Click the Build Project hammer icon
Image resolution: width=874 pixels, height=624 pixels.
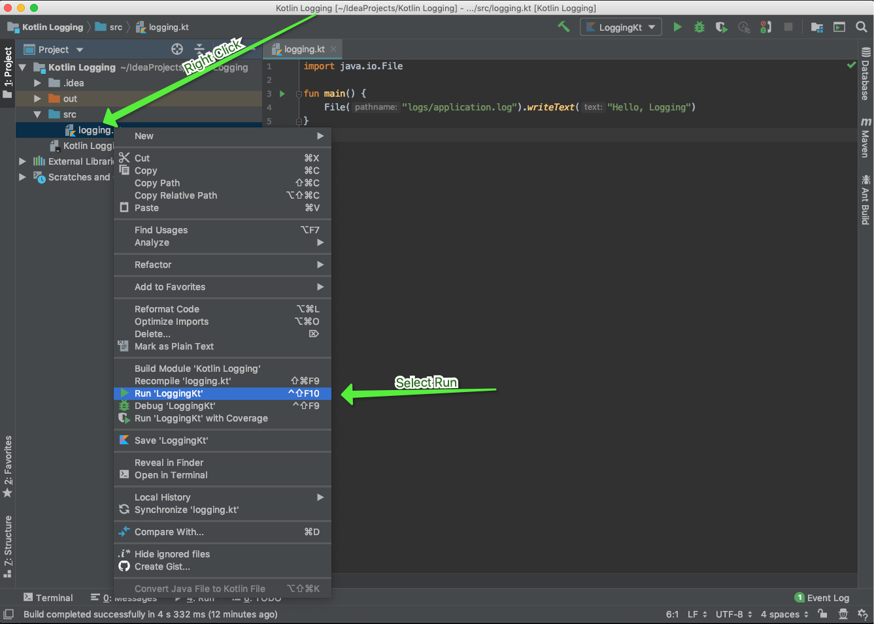563,27
